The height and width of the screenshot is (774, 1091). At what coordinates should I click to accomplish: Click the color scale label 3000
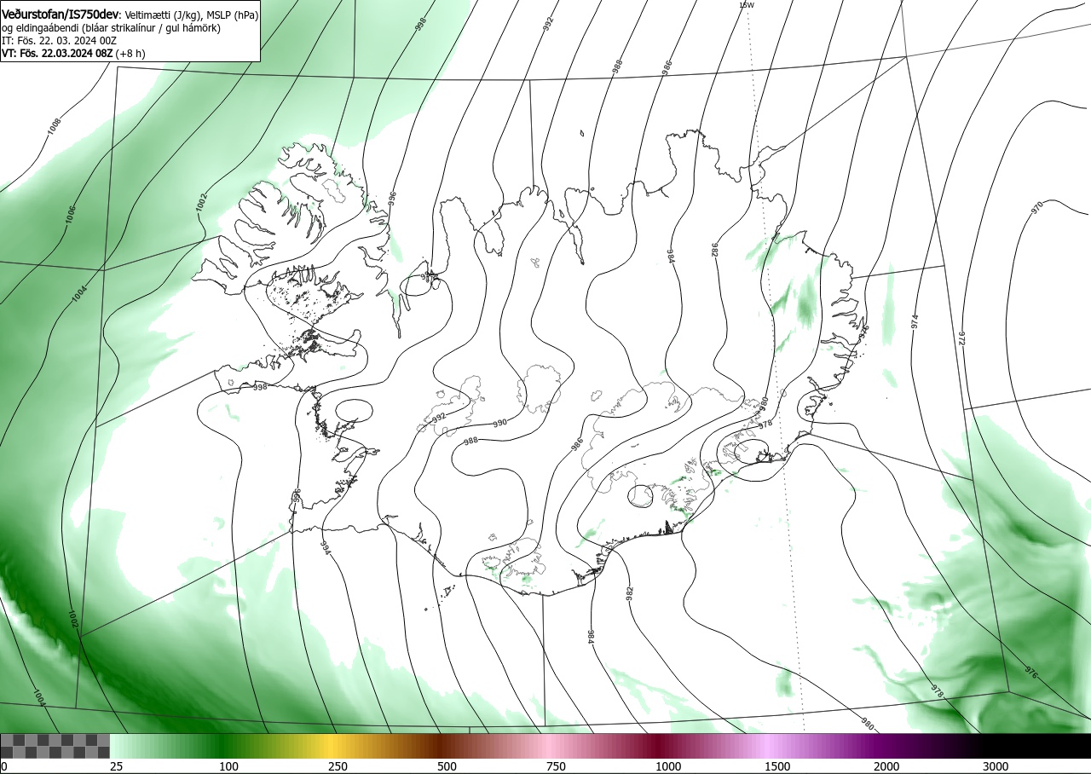coord(996,766)
